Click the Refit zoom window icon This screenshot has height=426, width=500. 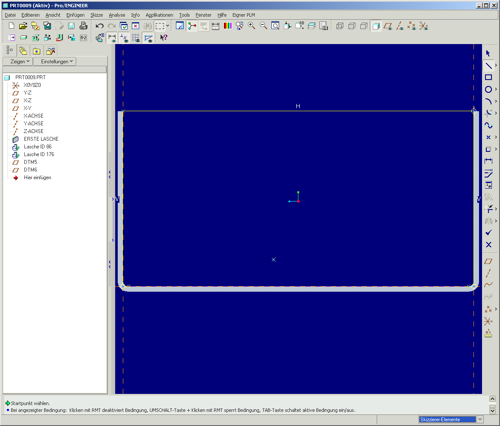(x=275, y=26)
